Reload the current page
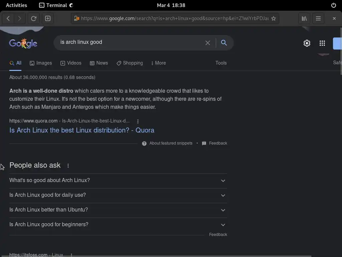This screenshot has width=342, height=257. click(x=34, y=18)
